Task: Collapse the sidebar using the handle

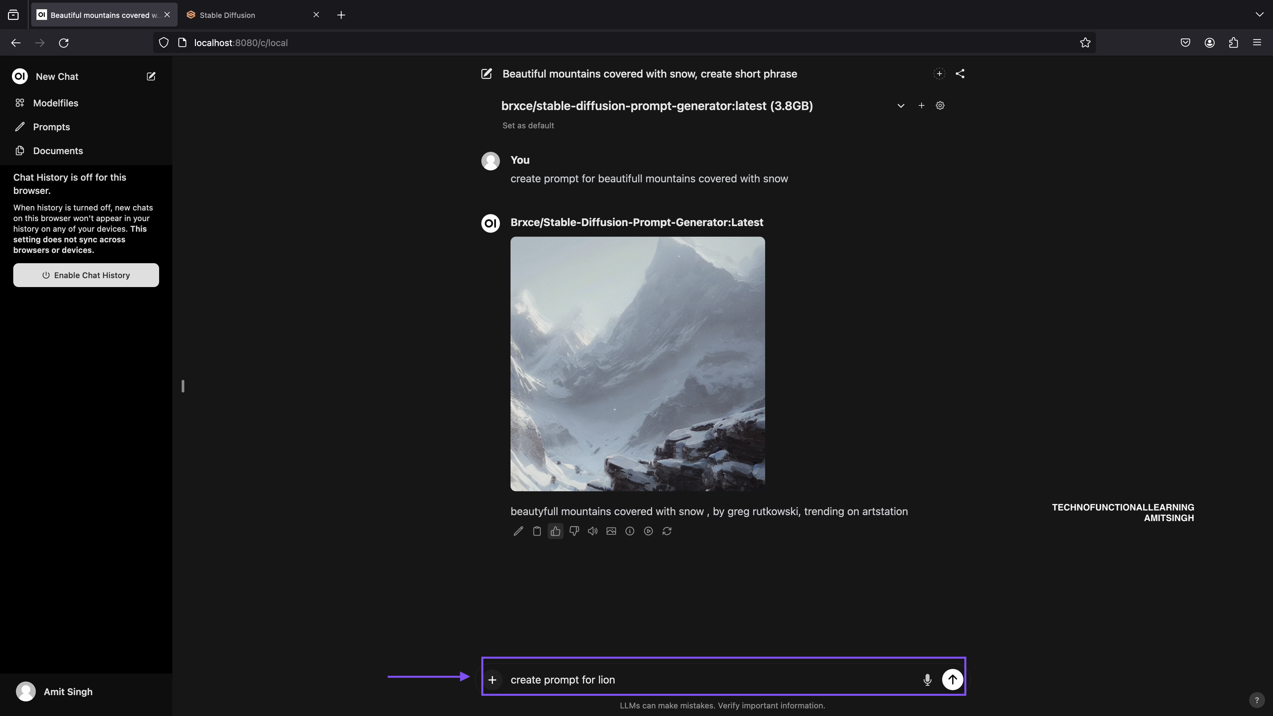Action: coord(183,386)
